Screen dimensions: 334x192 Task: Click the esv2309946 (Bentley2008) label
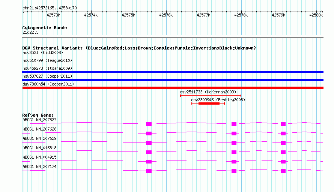[218, 100]
